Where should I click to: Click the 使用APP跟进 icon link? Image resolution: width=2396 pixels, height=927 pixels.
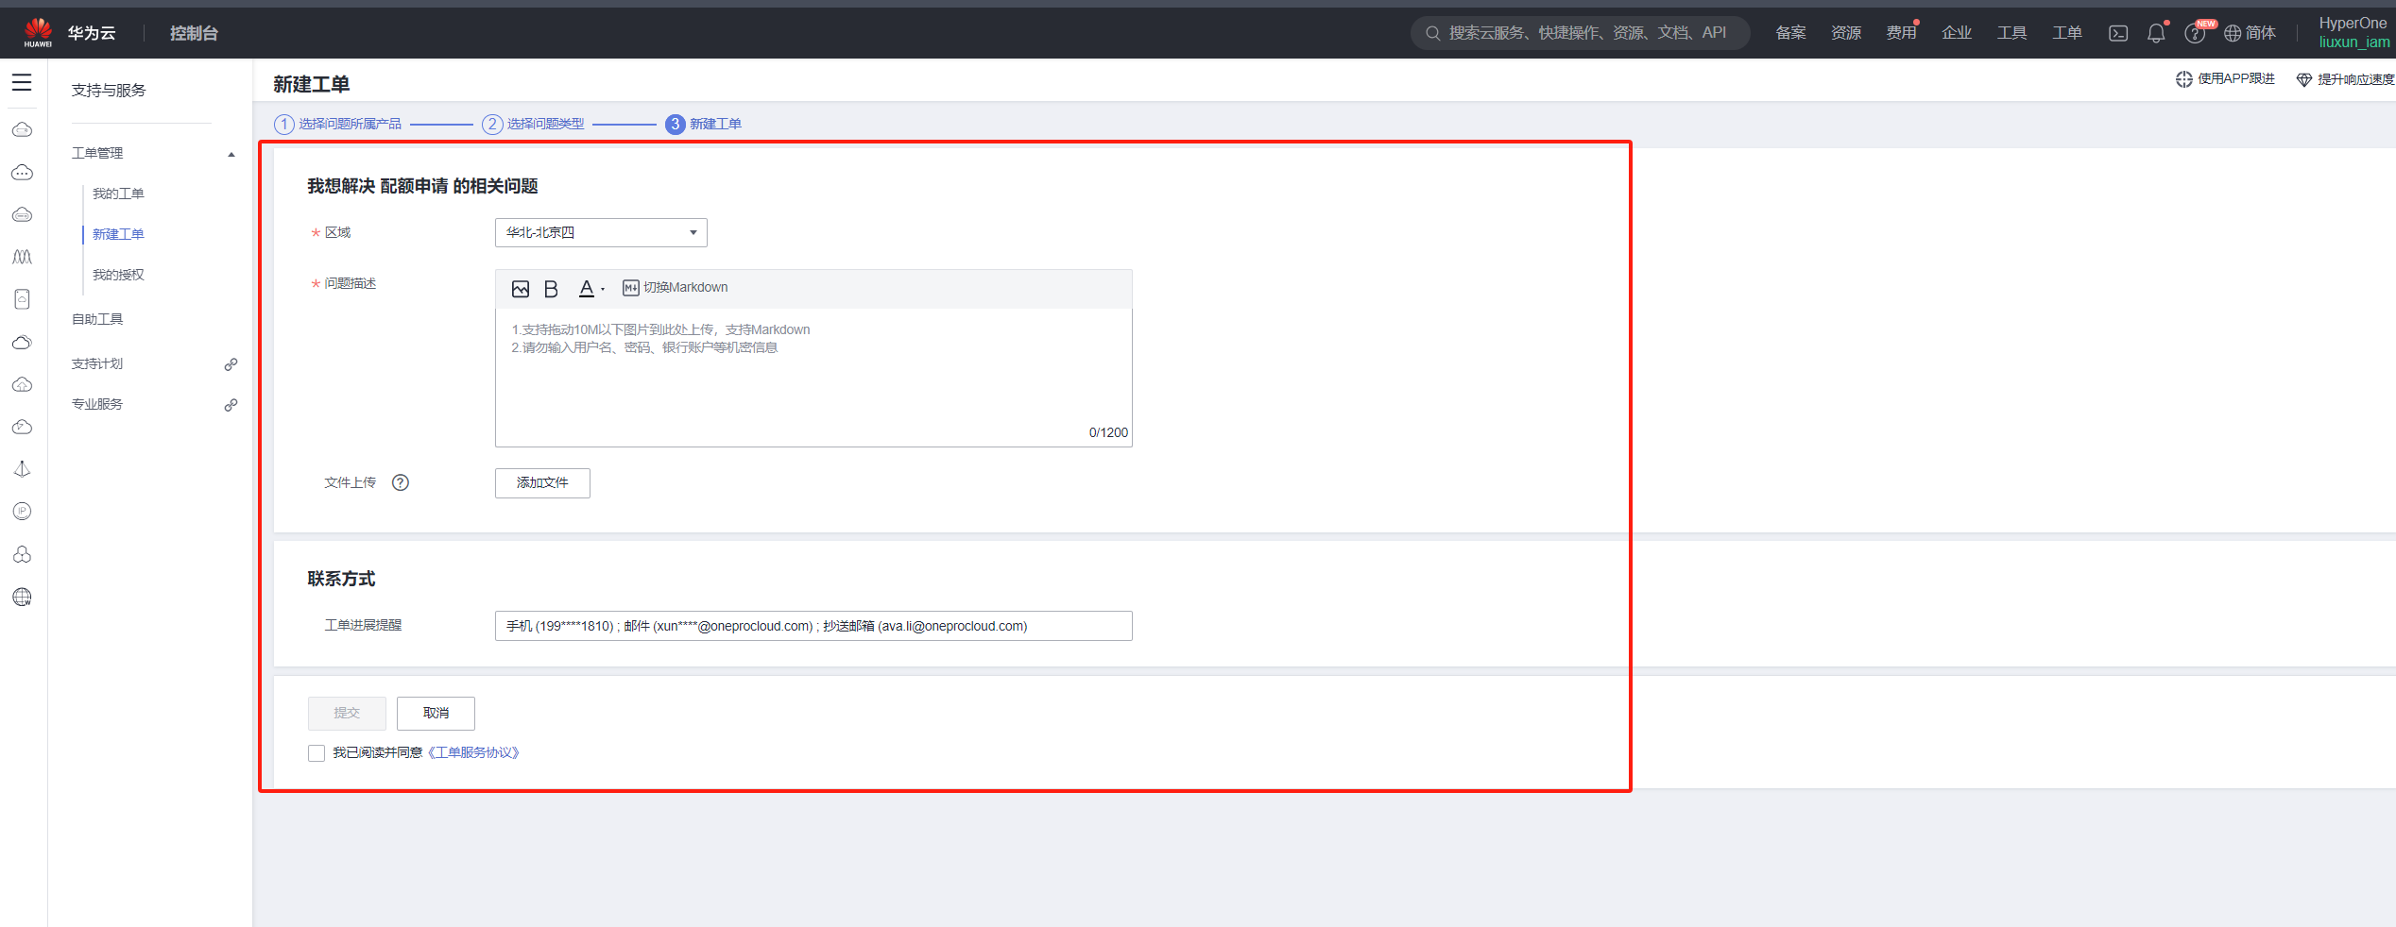point(2225,79)
